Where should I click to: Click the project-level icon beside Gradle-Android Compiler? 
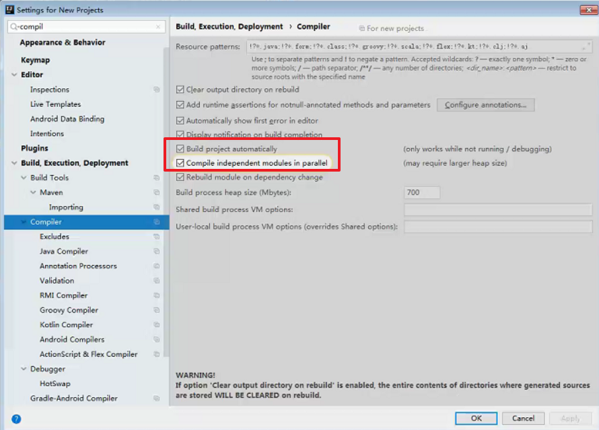(156, 398)
